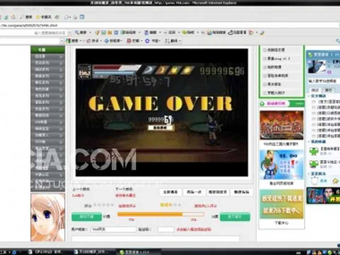Tick the bottom checkbox in the green-bordered game list
Screen dimensions: 340x255
click(265, 93)
